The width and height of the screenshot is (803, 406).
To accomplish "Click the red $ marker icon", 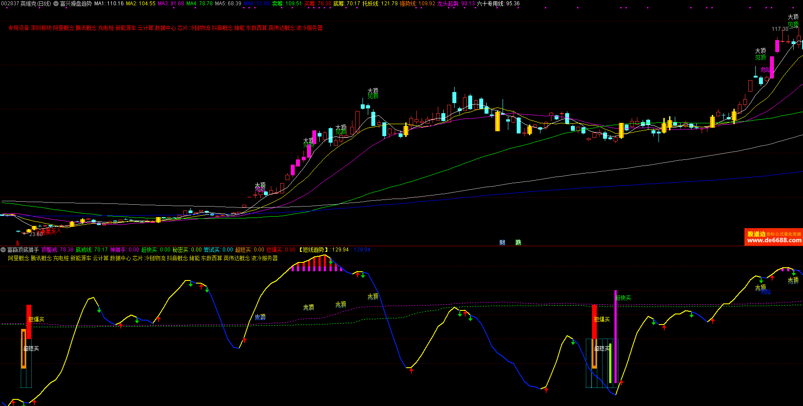I will coord(18,243).
